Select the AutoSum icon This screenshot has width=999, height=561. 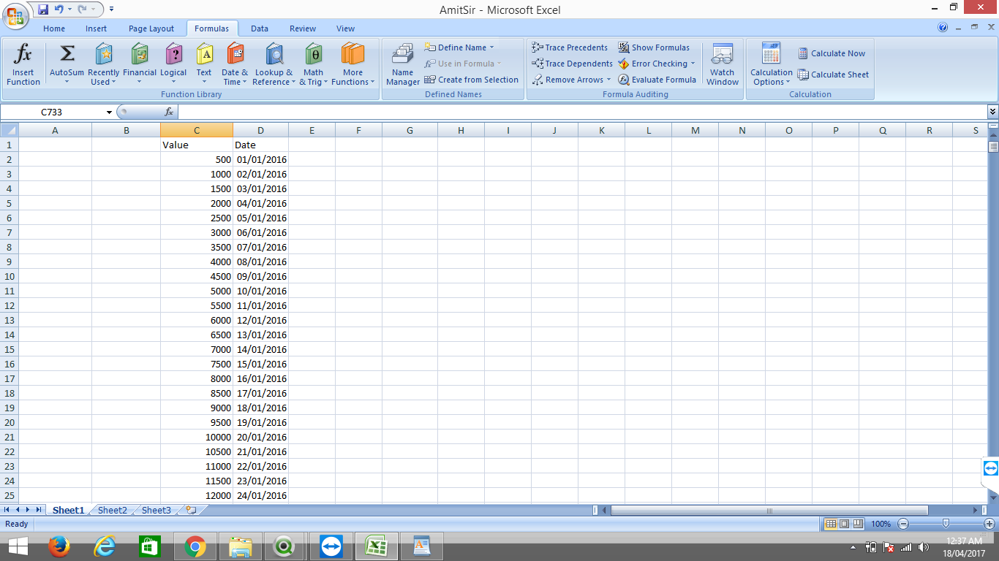click(67, 64)
